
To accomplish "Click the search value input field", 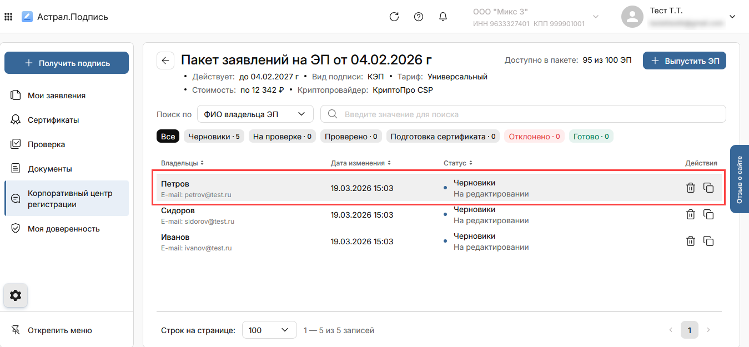I will pyautogui.click(x=522, y=114).
